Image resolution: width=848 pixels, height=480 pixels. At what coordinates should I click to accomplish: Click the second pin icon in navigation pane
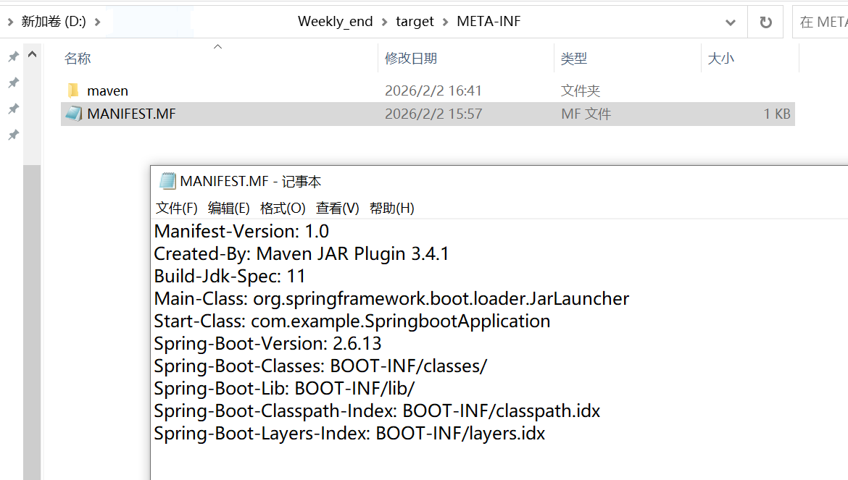14,83
